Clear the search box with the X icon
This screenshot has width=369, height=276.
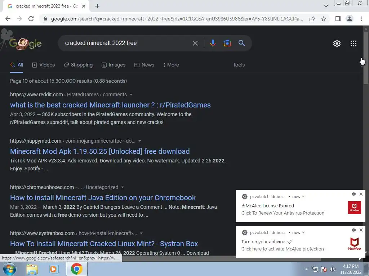pyautogui.click(x=195, y=43)
